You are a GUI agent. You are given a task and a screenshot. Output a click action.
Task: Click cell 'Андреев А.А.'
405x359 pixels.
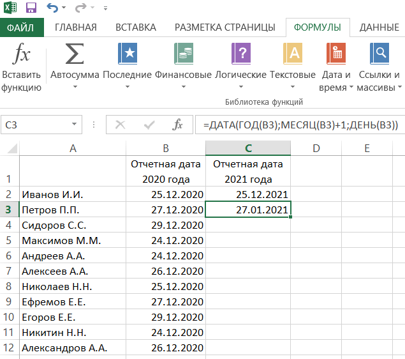coord(73,256)
